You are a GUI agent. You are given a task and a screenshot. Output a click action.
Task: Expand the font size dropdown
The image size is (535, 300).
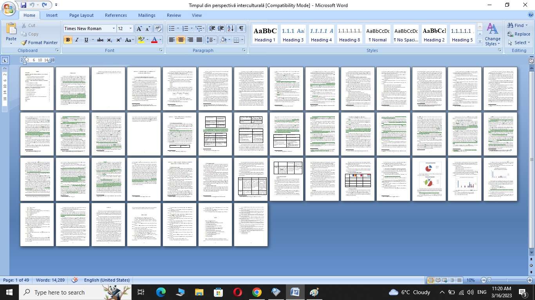130,29
